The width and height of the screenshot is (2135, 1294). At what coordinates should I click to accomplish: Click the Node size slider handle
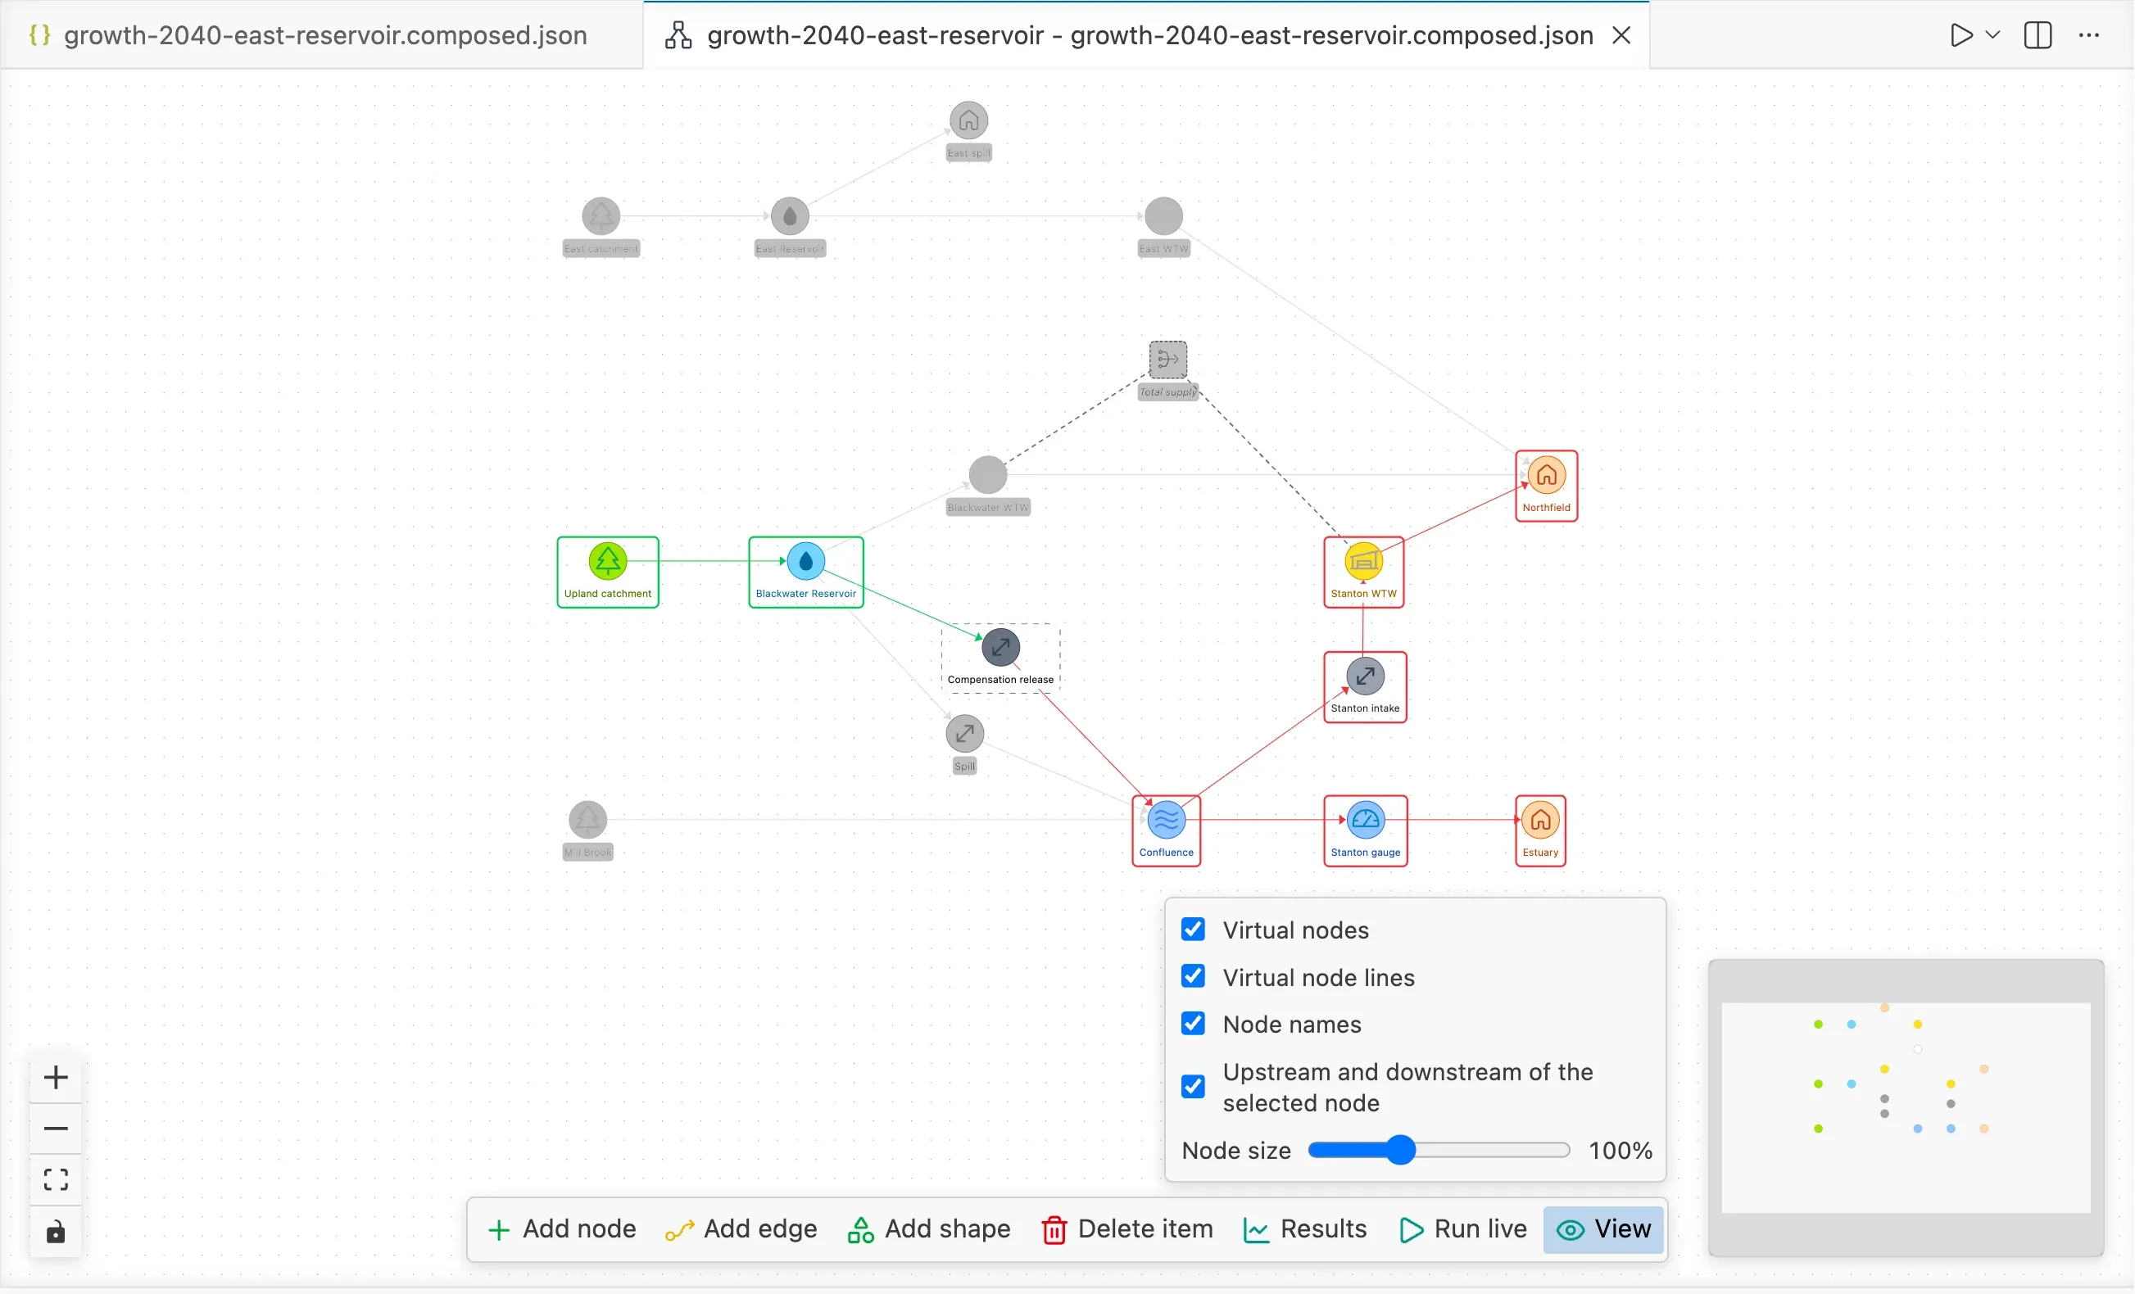click(1400, 1150)
